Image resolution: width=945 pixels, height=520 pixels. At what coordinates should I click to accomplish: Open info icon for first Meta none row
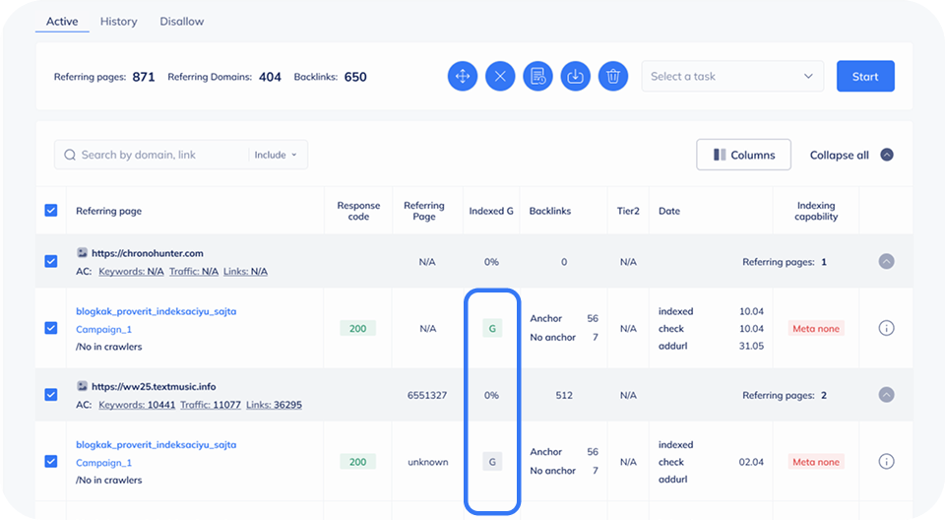point(885,328)
